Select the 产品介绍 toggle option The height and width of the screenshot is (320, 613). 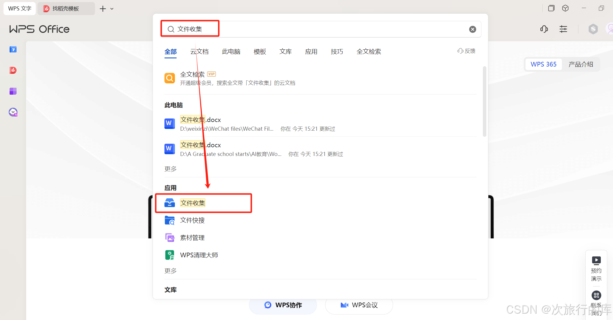(x=580, y=64)
